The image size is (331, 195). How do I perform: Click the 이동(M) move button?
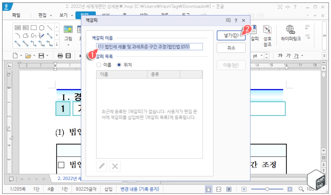pos(231,65)
